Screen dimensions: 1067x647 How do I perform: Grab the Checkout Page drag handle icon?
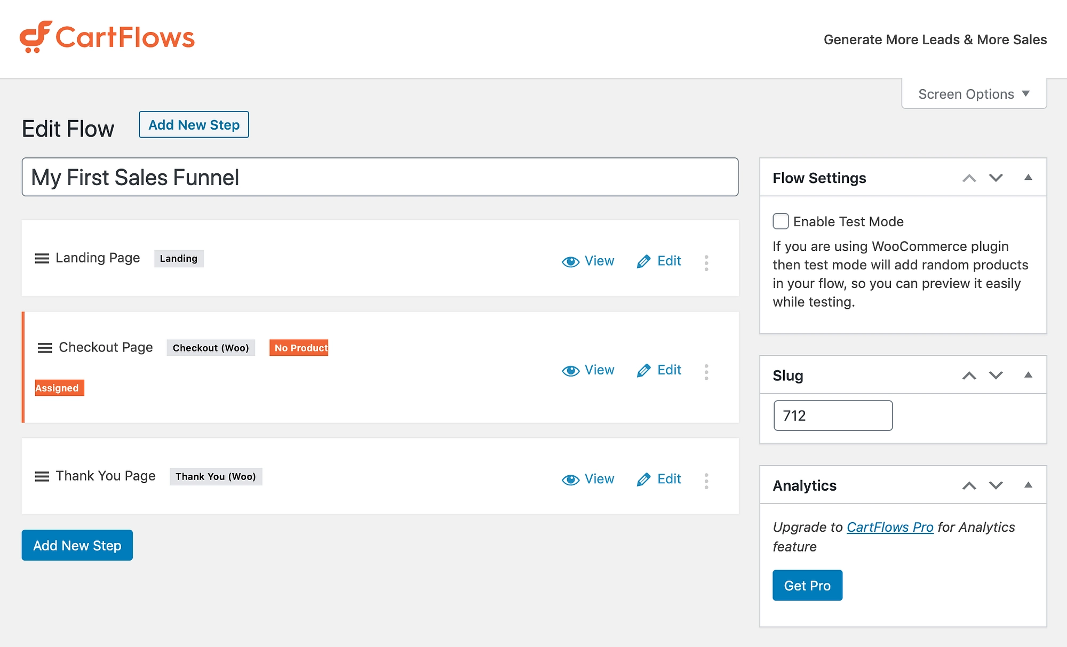coord(45,348)
